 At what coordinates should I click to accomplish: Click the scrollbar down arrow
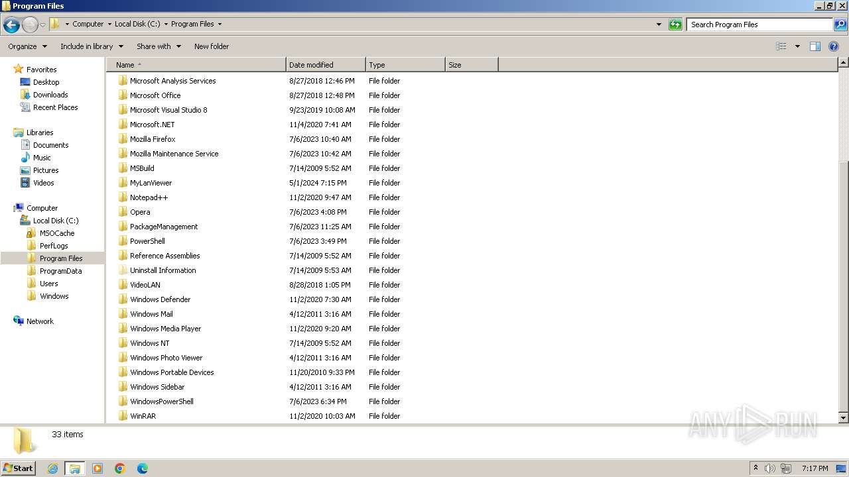pyautogui.click(x=844, y=418)
